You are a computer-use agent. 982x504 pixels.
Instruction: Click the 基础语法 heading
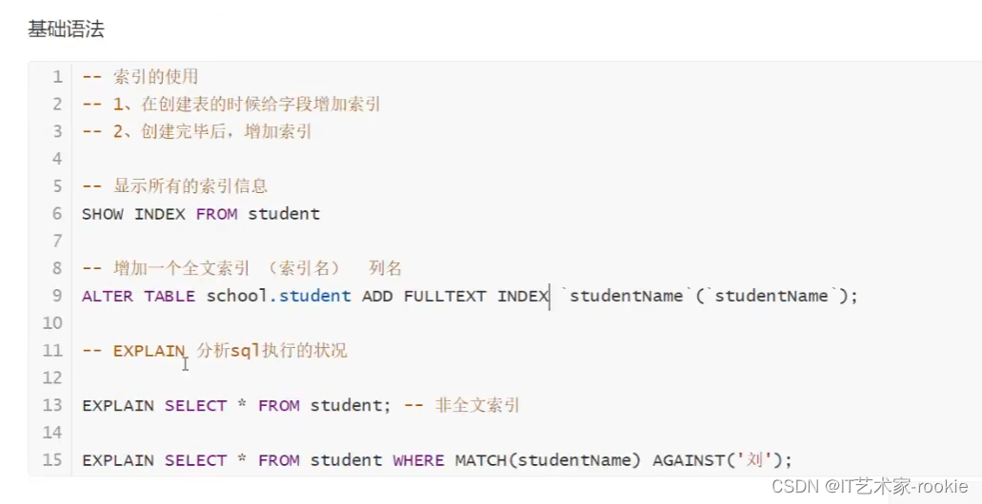66,29
